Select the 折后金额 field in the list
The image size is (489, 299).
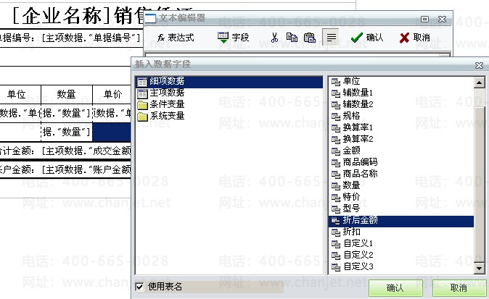[360, 220]
